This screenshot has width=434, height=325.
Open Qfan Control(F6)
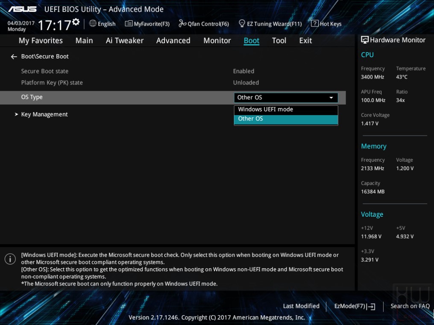point(204,24)
